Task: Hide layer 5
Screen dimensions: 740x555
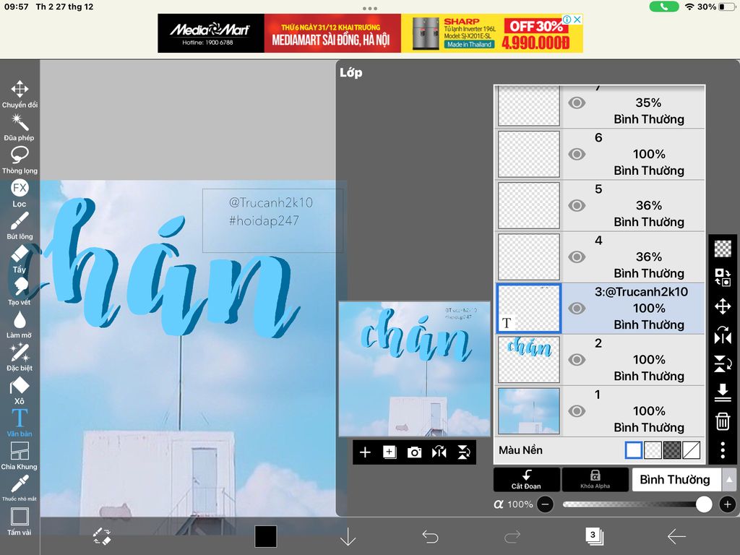Action: tap(576, 206)
